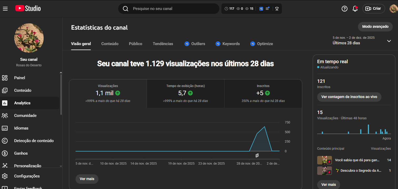
Task: Open the Outliers tab
Action: pyautogui.click(x=195, y=44)
